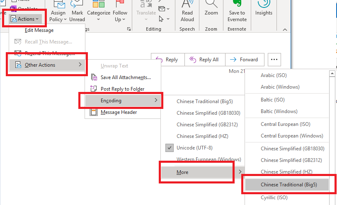This screenshot has height=205, width=337.
Task: Click the OneNote icon
Action: (13, 9)
